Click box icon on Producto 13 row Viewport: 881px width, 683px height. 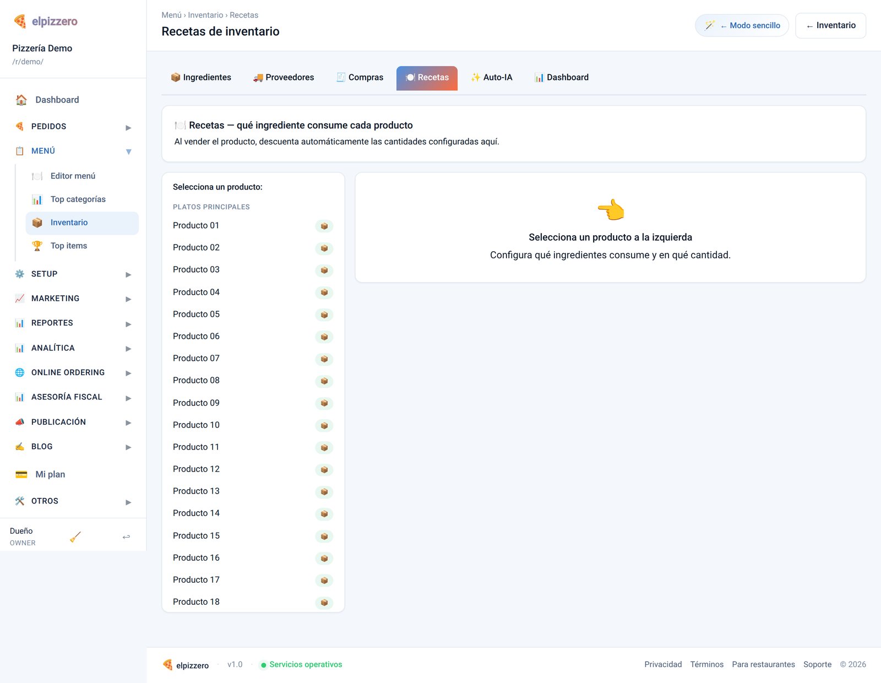[324, 491]
